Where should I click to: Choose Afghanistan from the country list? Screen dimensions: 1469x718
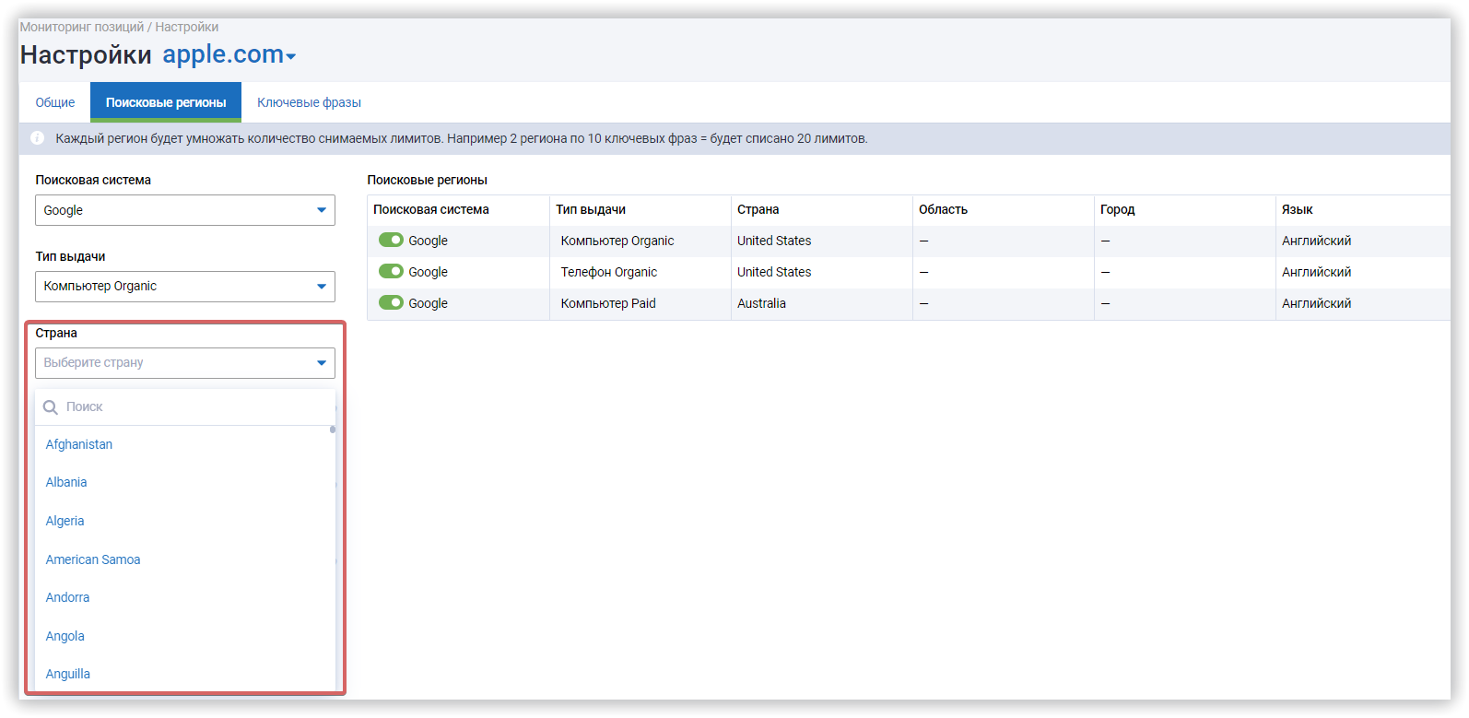(x=79, y=444)
